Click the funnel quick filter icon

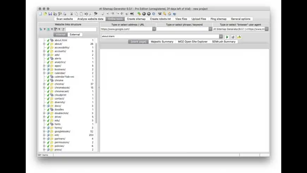[63, 29]
